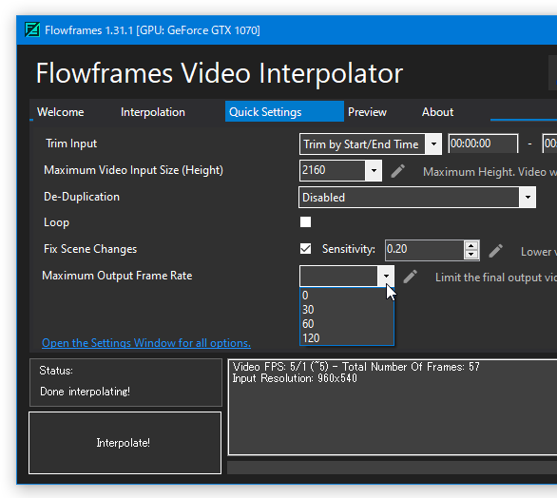This screenshot has width=557, height=498.
Task: Click the Sensitivity value field 0.20
Action: [x=425, y=250]
